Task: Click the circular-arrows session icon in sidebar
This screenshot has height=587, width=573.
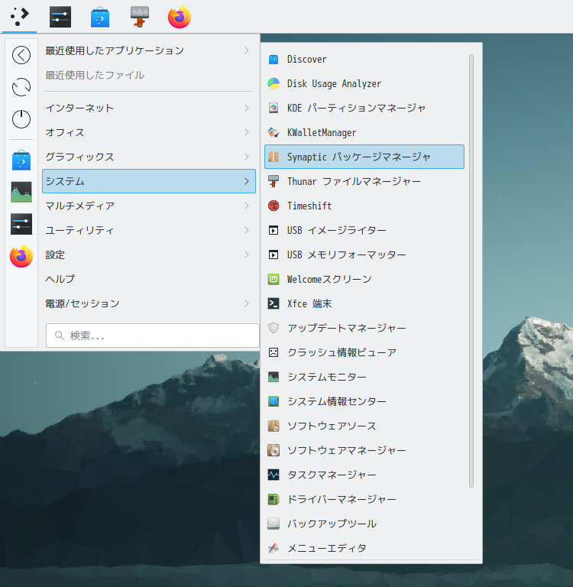Action: (21, 87)
